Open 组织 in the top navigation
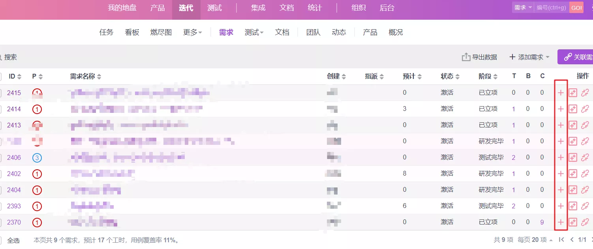 pyautogui.click(x=358, y=8)
